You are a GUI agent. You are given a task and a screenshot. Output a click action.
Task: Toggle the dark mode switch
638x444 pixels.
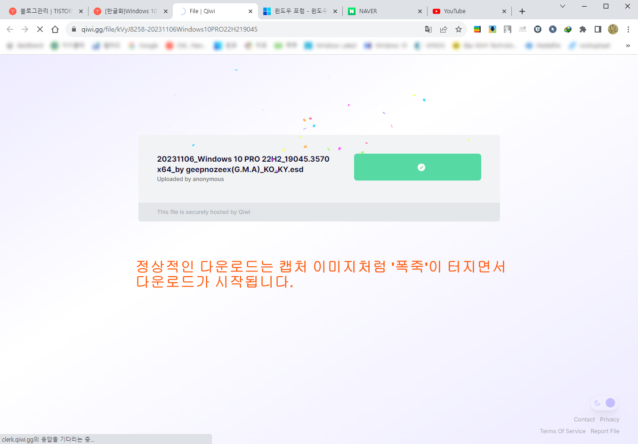pos(604,403)
